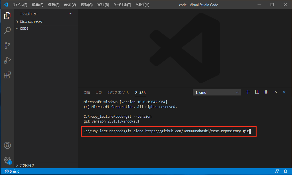Kill the terminal with trash icon
The width and height of the screenshot is (292, 175).
click(266, 92)
